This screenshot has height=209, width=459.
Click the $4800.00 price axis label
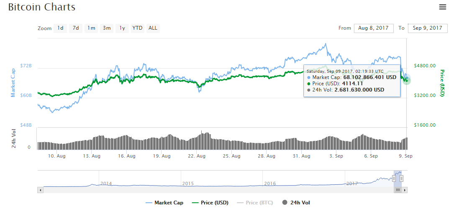pos(425,66)
